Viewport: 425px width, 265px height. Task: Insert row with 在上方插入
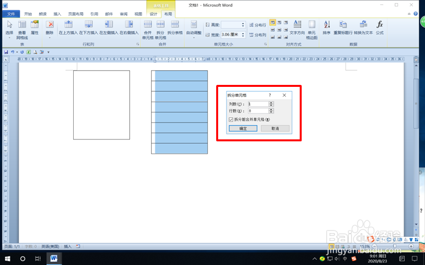tap(68, 28)
